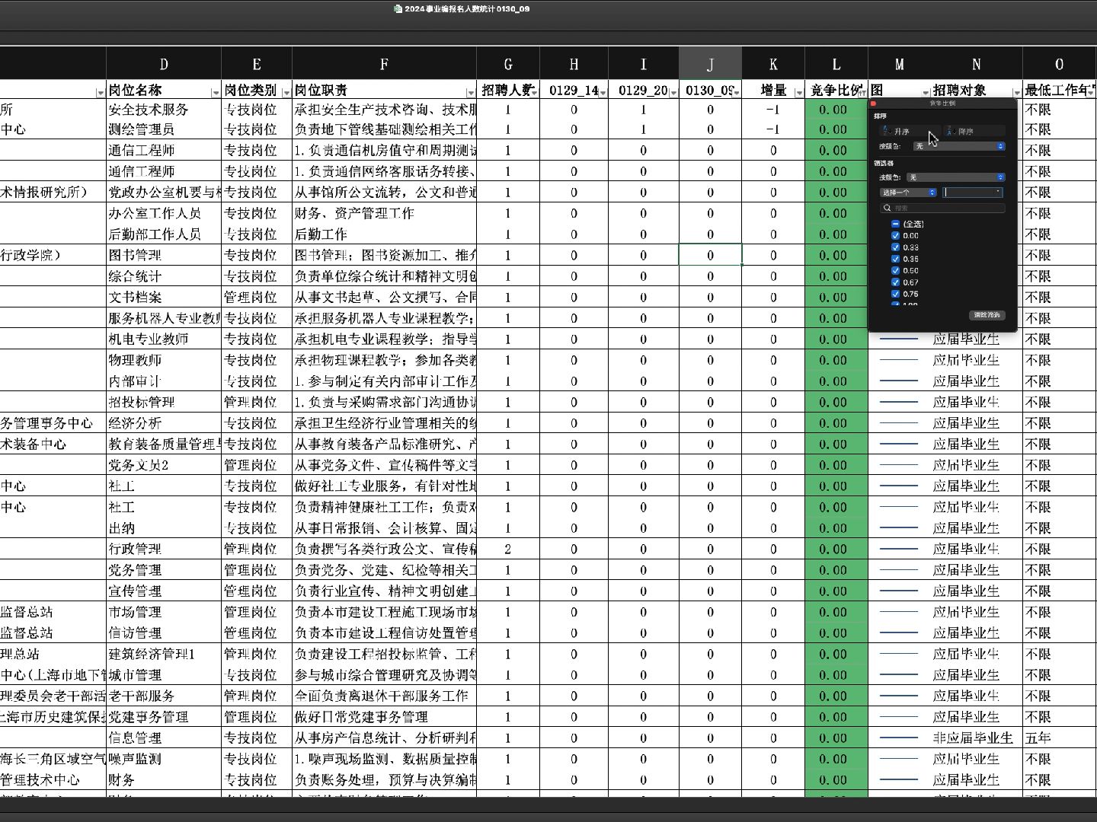The height and width of the screenshot is (822, 1097).
Task: Click the 降序 descending sort button
Action: coord(974,132)
